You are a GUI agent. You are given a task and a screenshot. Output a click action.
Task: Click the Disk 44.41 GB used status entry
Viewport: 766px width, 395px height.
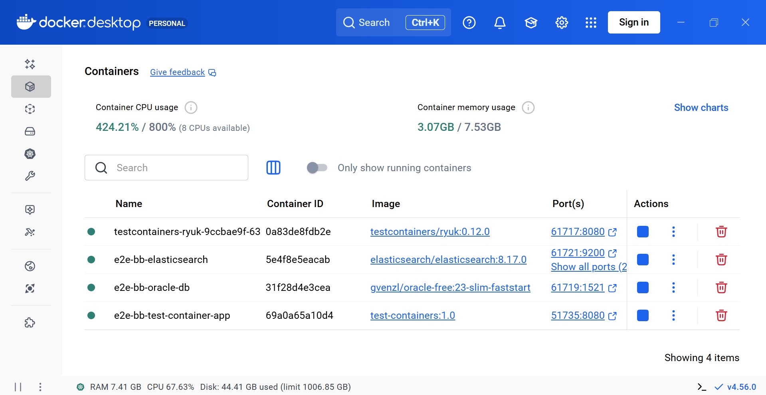pyautogui.click(x=275, y=387)
